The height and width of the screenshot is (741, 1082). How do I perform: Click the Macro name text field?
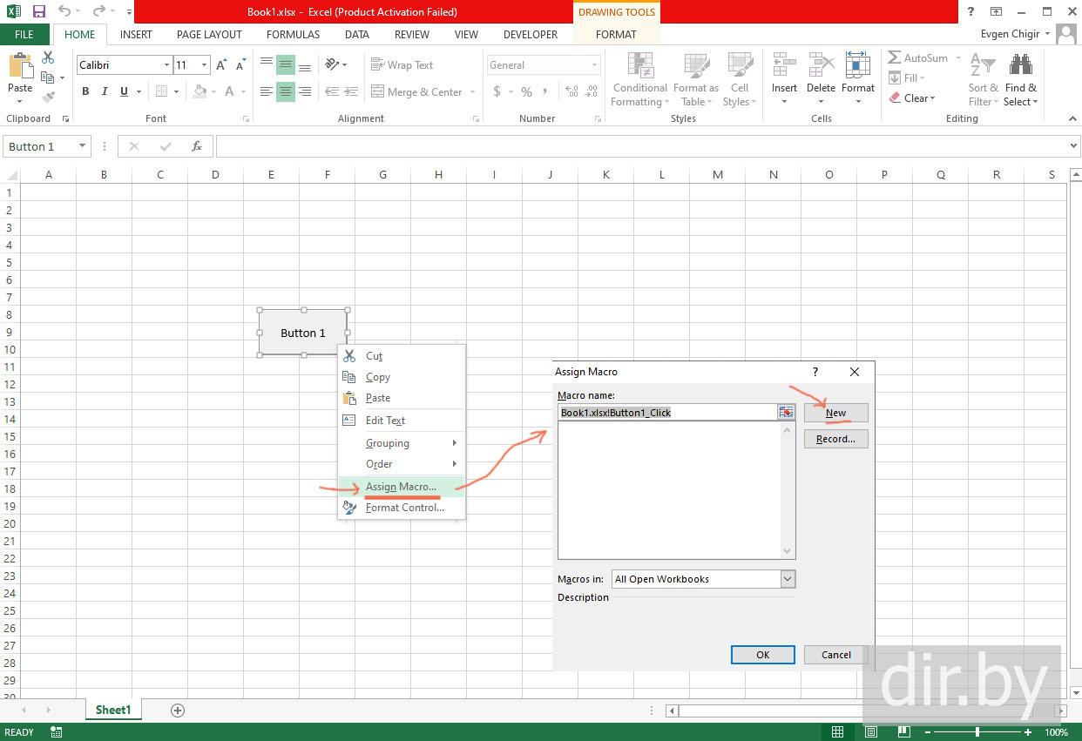coord(667,413)
